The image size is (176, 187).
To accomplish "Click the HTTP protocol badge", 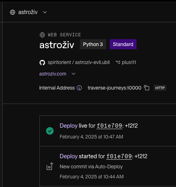I will pos(160,88).
